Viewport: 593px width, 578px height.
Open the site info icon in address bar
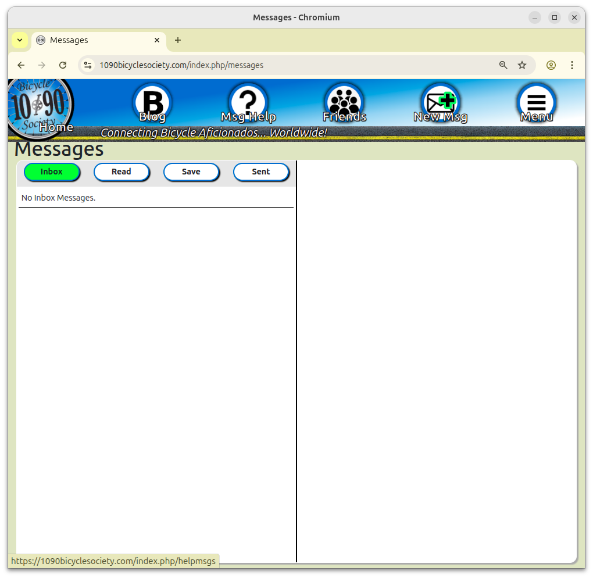88,65
